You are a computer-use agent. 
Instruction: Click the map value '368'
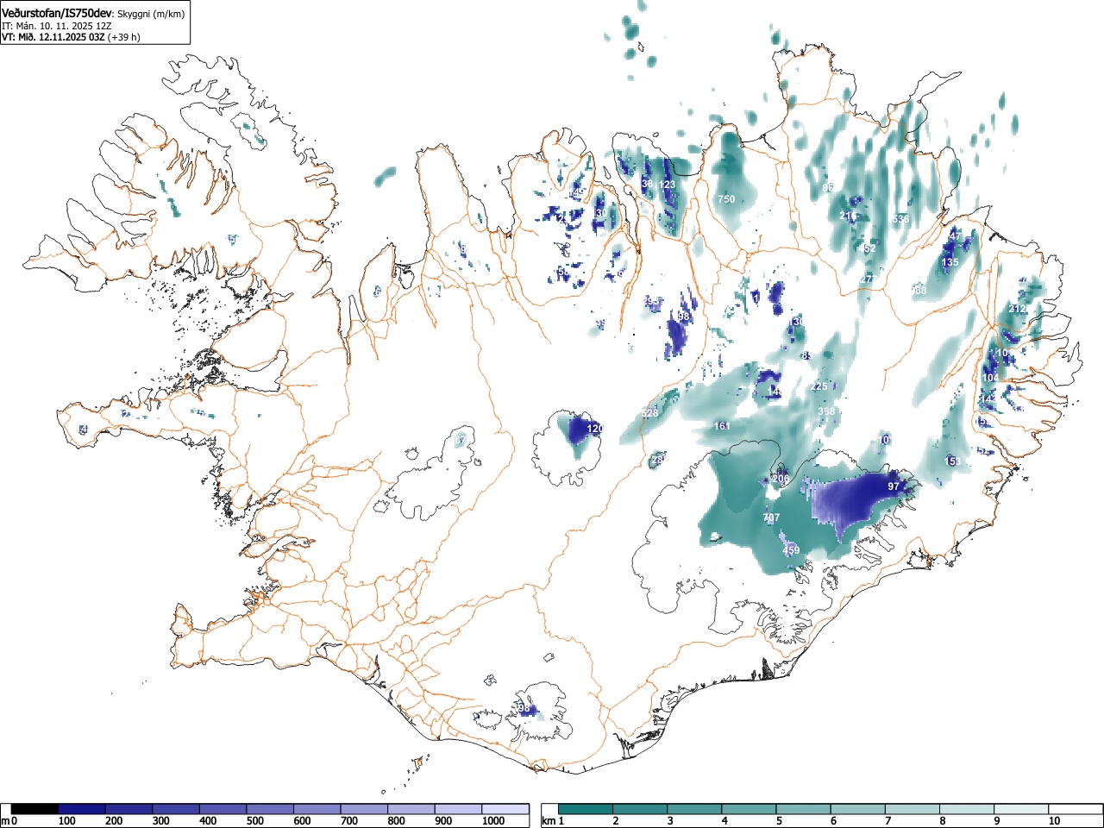pos(826,411)
